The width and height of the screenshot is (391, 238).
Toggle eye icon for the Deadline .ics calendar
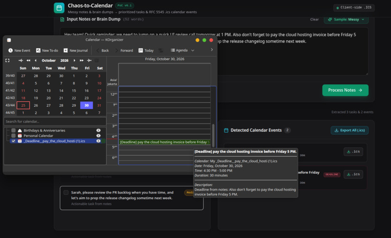[x=98, y=141]
